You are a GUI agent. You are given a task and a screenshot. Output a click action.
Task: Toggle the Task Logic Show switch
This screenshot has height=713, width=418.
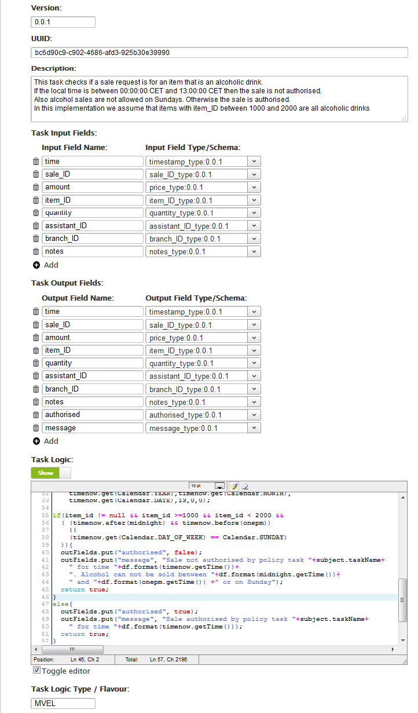click(51, 473)
